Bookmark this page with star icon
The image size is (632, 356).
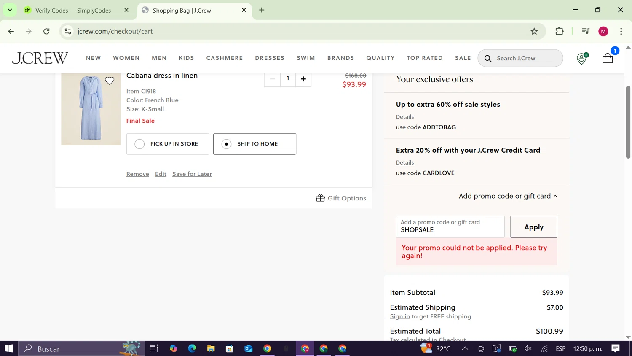tap(534, 31)
